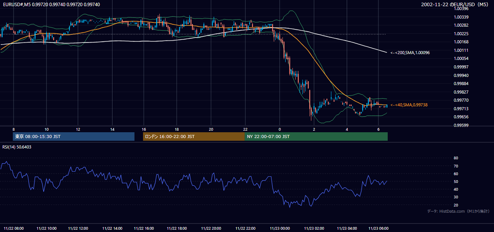
Task: Click RSI level 40 on the scale
Action: (x=456, y=189)
